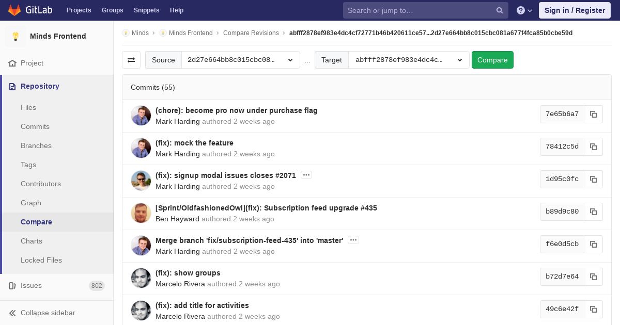Open the Help nav link
Screen dimensions: 620x325
click(x=177, y=10)
